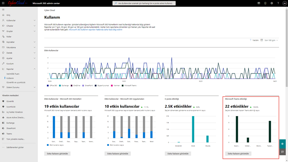The height and width of the screenshot is (162, 288).
Task: Click the Gruplar groups icon
Action: (x=3, y=31)
